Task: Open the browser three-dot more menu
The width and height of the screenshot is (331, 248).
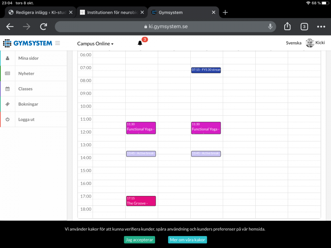Action: pos(321,26)
